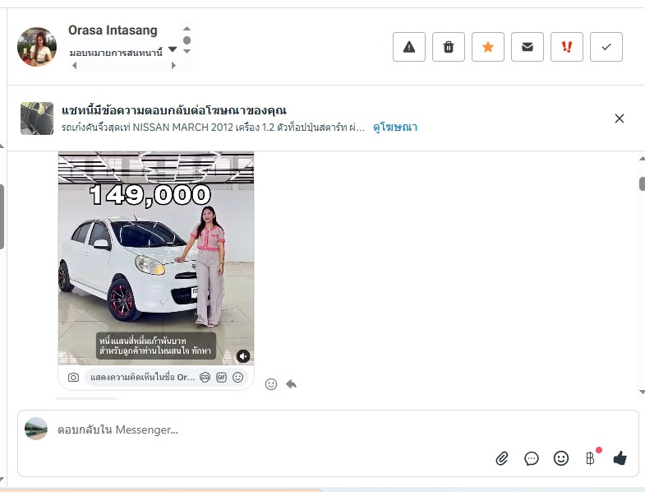This screenshot has width=645, height=492.
Task: Open the ดูโฆษณา link
Action: coord(395,127)
